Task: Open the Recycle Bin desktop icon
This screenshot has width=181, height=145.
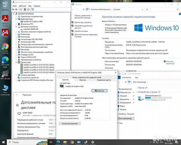Action: (x=5, y=6)
